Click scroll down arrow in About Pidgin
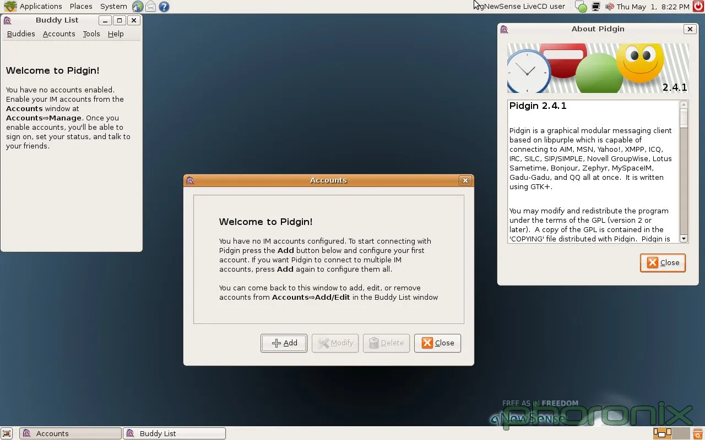 pos(684,238)
